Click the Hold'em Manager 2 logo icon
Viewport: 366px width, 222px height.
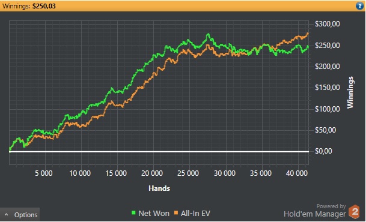[355, 212]
